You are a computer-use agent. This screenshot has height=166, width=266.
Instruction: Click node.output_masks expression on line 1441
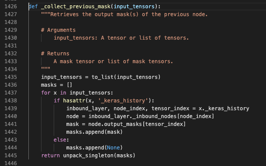tap(115, 124)
